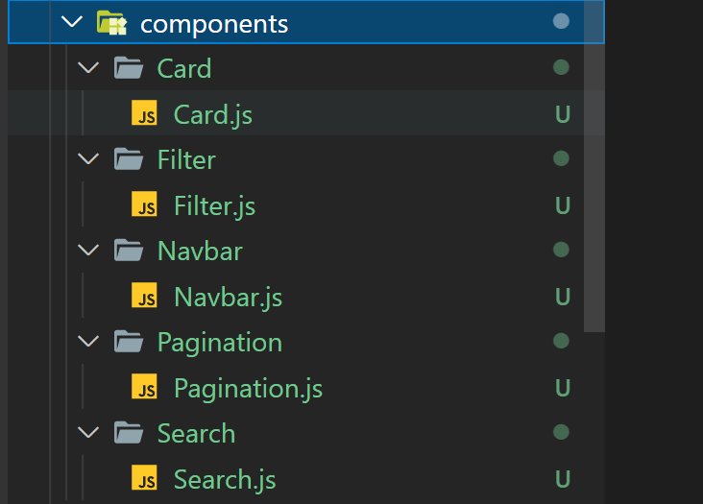This screenshot has height=504, width=703.
Task: Click the git status dot on components
Action: 561,21
